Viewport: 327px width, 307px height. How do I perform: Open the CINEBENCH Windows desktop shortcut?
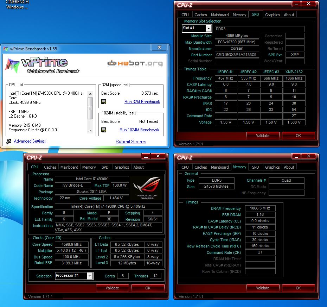(x=17, y=5)
